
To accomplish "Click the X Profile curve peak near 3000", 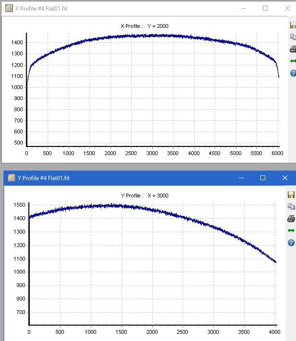I will (x=152, y=36).
